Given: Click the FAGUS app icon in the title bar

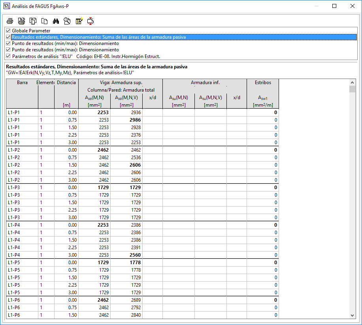Looking at the screenshot, I should 6,6.
